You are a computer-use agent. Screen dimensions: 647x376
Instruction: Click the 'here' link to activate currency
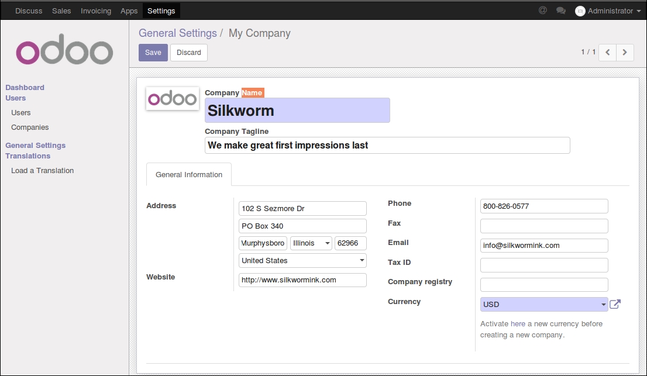(518, 323)
